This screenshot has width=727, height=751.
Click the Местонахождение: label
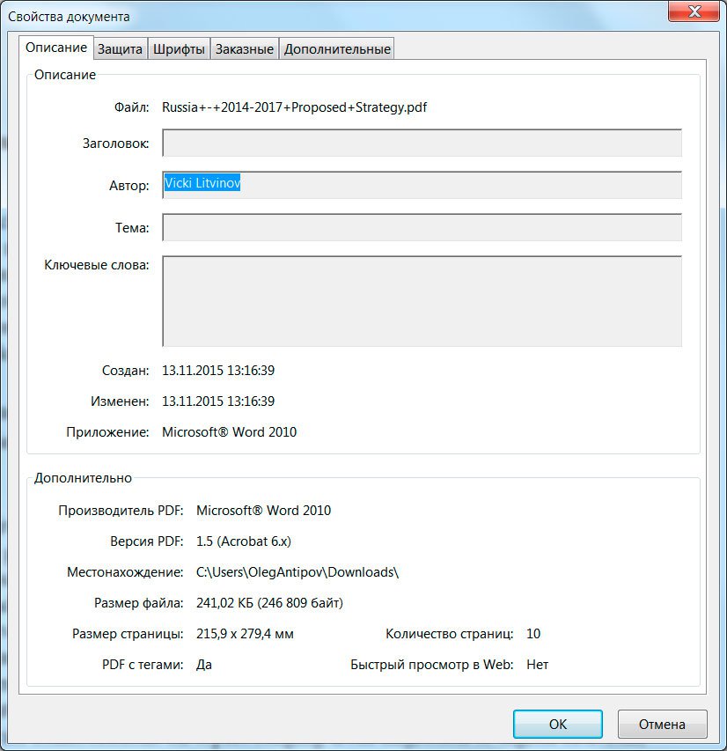click(125, 572)
